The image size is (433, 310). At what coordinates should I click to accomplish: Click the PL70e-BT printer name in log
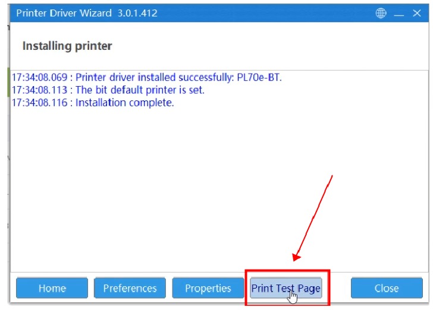click(257, 77)
